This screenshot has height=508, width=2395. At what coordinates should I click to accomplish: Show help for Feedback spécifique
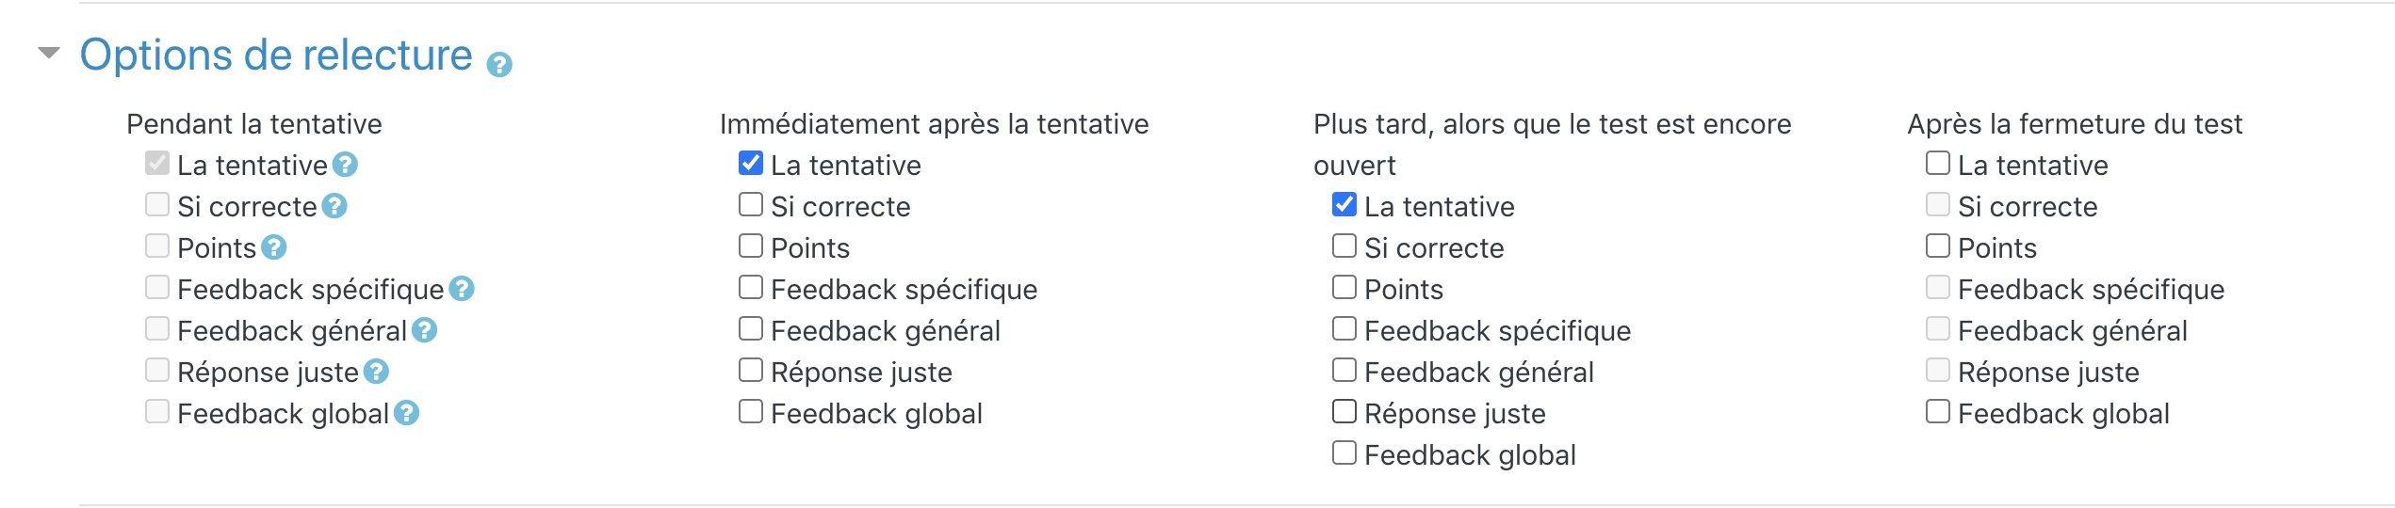click(462, 289)
